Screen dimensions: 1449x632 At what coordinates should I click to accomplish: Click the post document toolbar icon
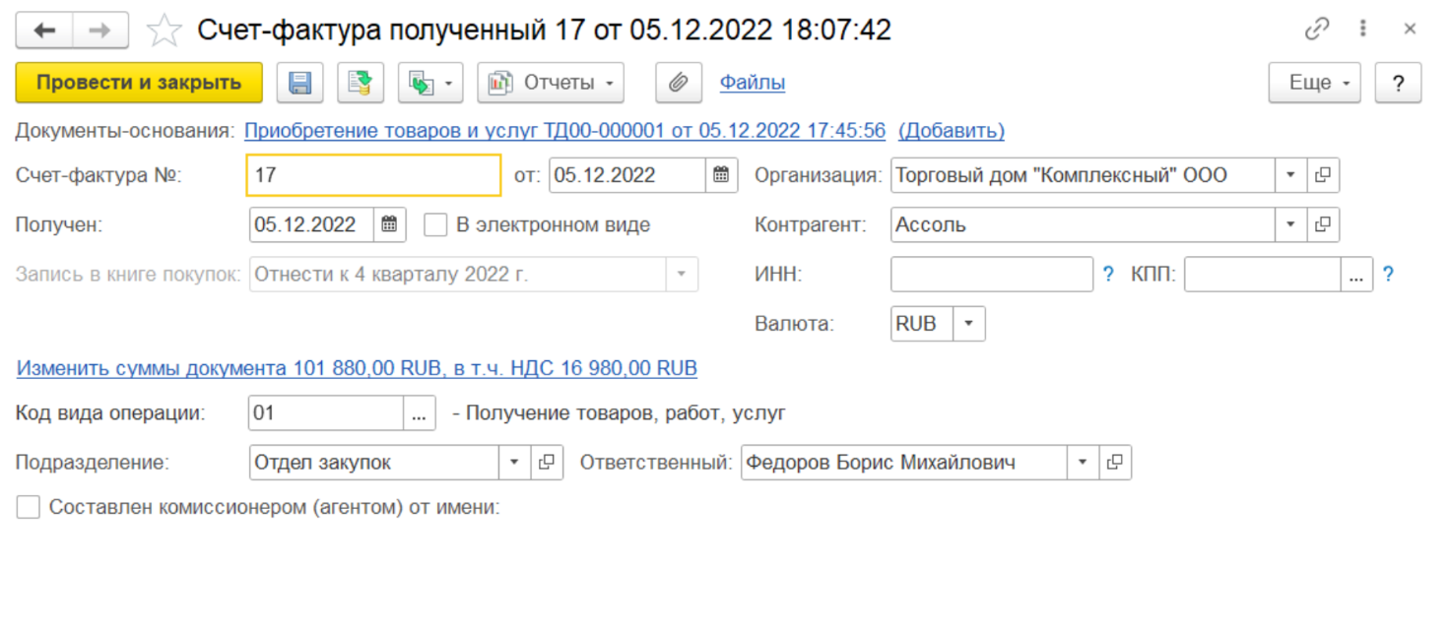click(x=361, y=83)
